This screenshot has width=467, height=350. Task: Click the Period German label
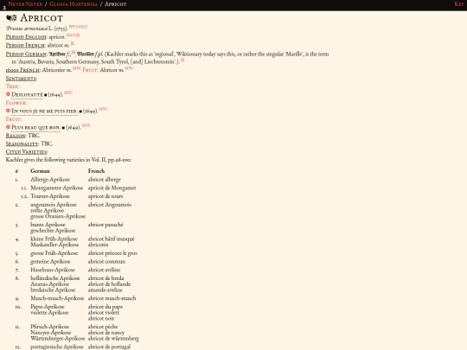pos(26,54)
